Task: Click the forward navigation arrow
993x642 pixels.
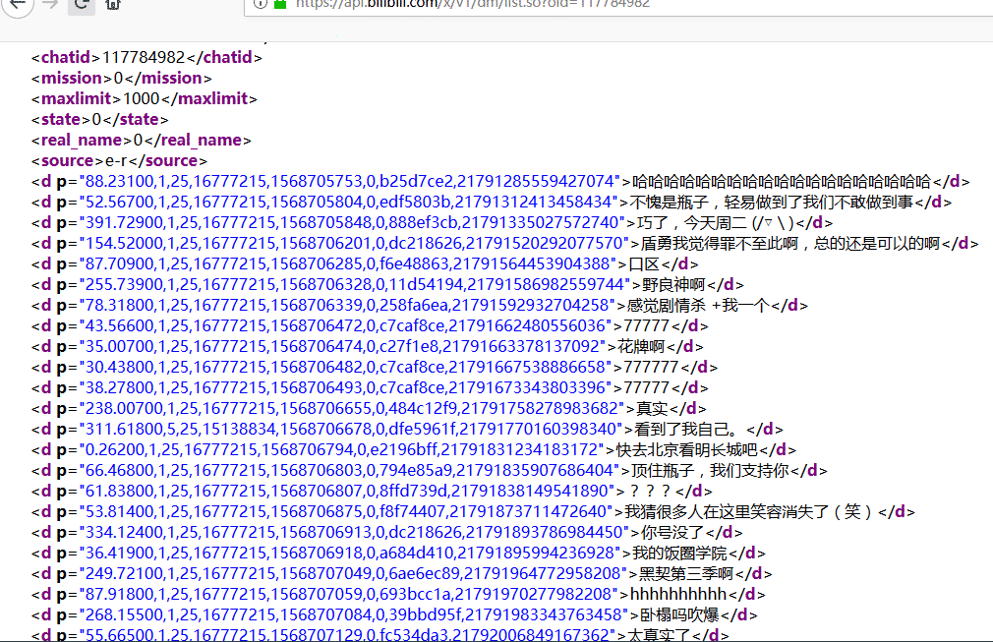Action: click(50, 4)
